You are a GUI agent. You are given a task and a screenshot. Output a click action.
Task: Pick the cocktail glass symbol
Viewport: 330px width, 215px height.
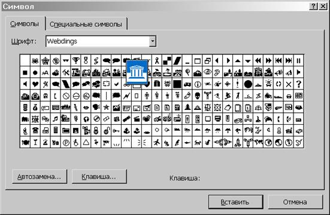[35, 143]
